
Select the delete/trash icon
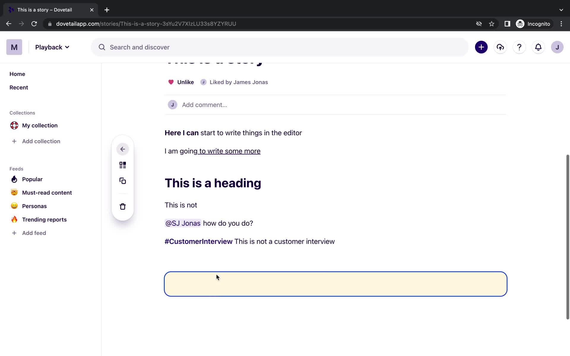click(122, 206)
